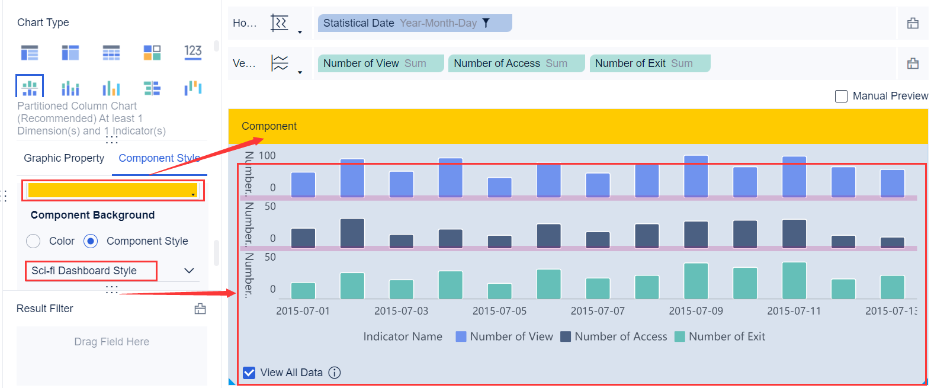
Task: Click the vertical axis settings icon
Action: tap(280, 63)
